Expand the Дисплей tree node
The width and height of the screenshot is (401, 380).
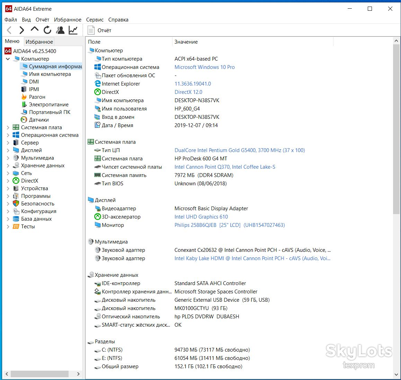[8, 150]
